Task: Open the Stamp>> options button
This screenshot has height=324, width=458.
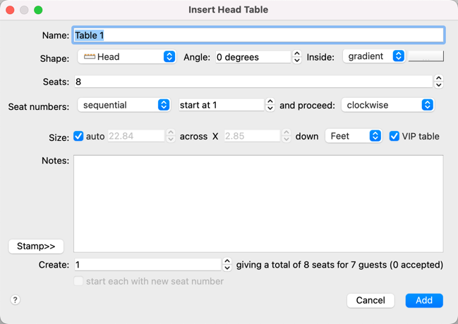Action: point(36,246)
